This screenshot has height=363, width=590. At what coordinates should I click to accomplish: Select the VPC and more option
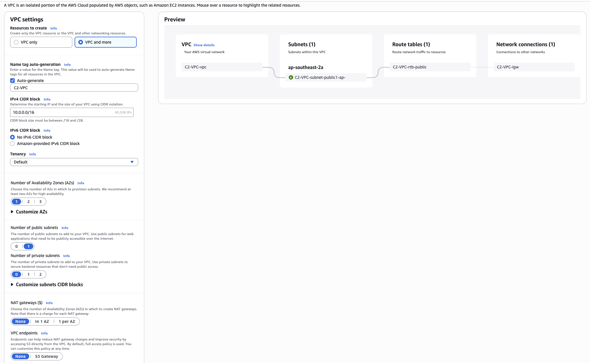coord(106,42)
